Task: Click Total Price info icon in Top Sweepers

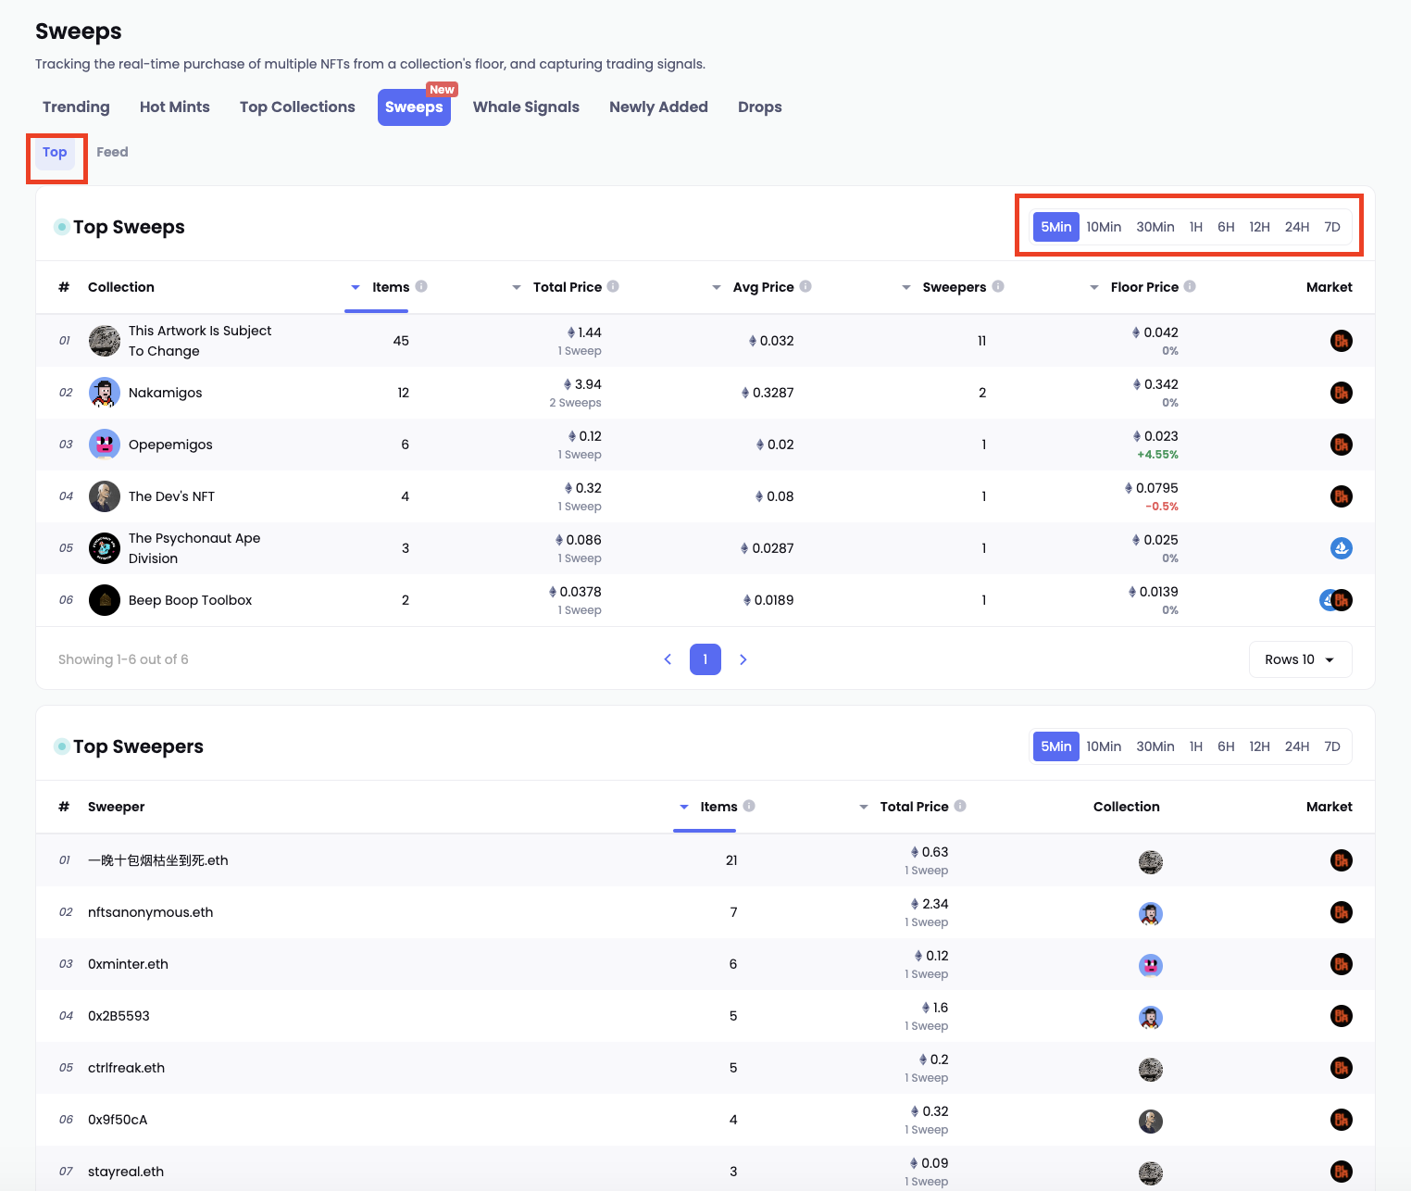Action: coord(960,806)
